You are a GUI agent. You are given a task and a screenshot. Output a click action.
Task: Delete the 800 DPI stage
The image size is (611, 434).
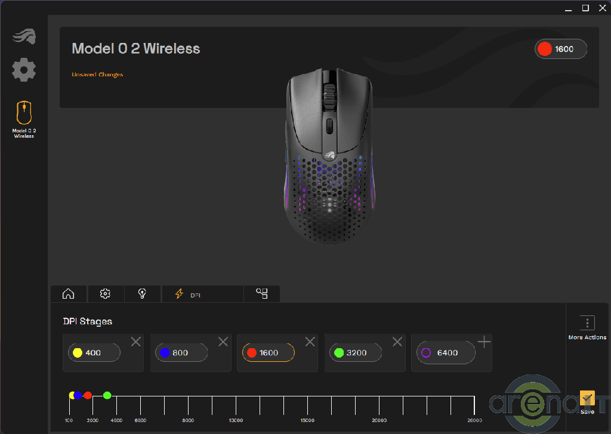(223, 342)
